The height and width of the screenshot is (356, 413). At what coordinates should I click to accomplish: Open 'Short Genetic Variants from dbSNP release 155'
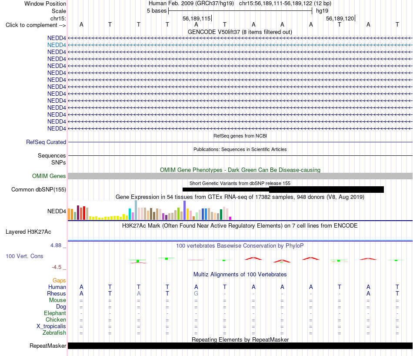pyautogui.click(x=240, y=183)
